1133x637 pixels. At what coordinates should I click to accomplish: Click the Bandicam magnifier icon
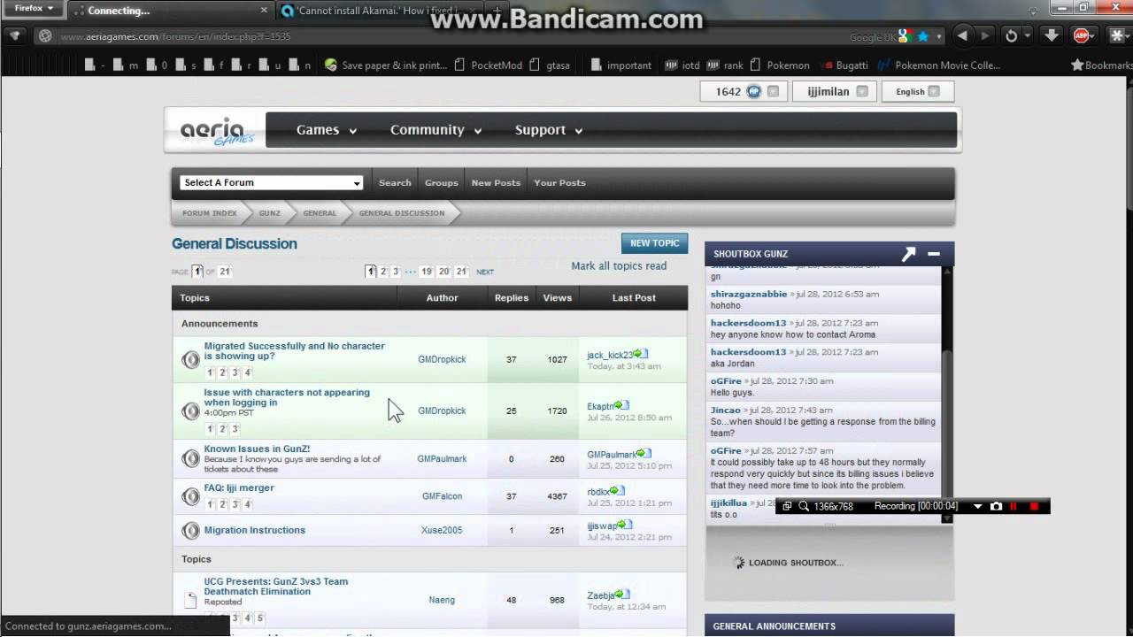coord(804,506)
